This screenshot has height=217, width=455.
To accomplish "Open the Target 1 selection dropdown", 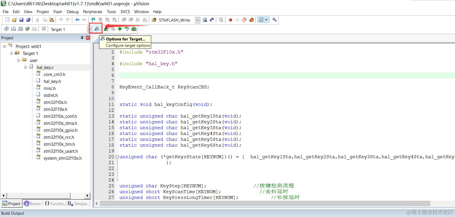I will tap(90, 29).
